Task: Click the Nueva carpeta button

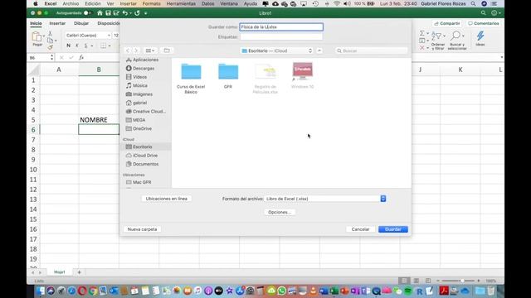Action: [x=142, y=229]
